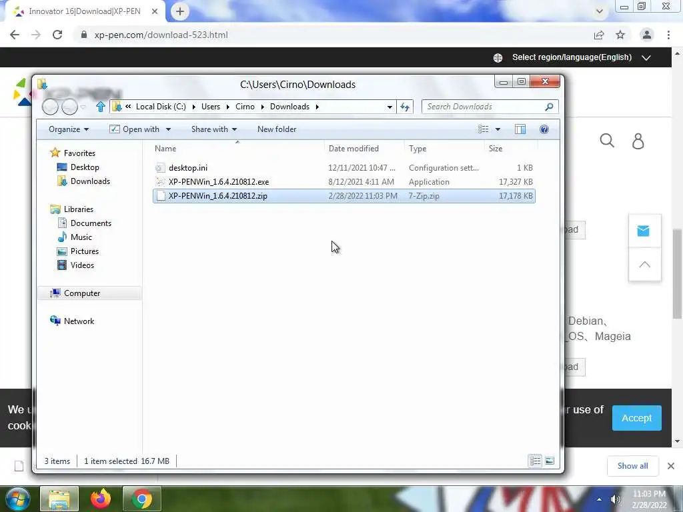
Task: Open the Explorer Help icon
Action: [544, 129]
